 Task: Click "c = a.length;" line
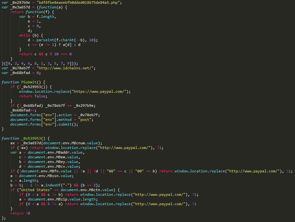click(24, 181)
